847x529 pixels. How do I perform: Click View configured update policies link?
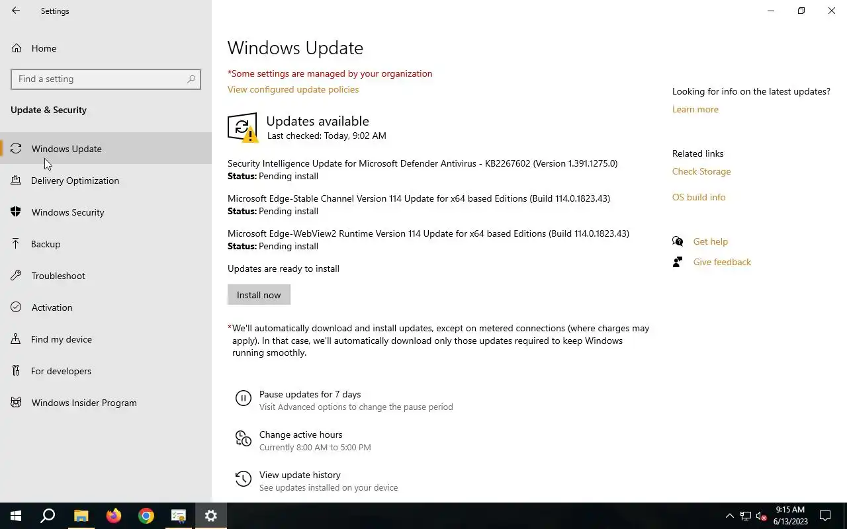(293, 89)
